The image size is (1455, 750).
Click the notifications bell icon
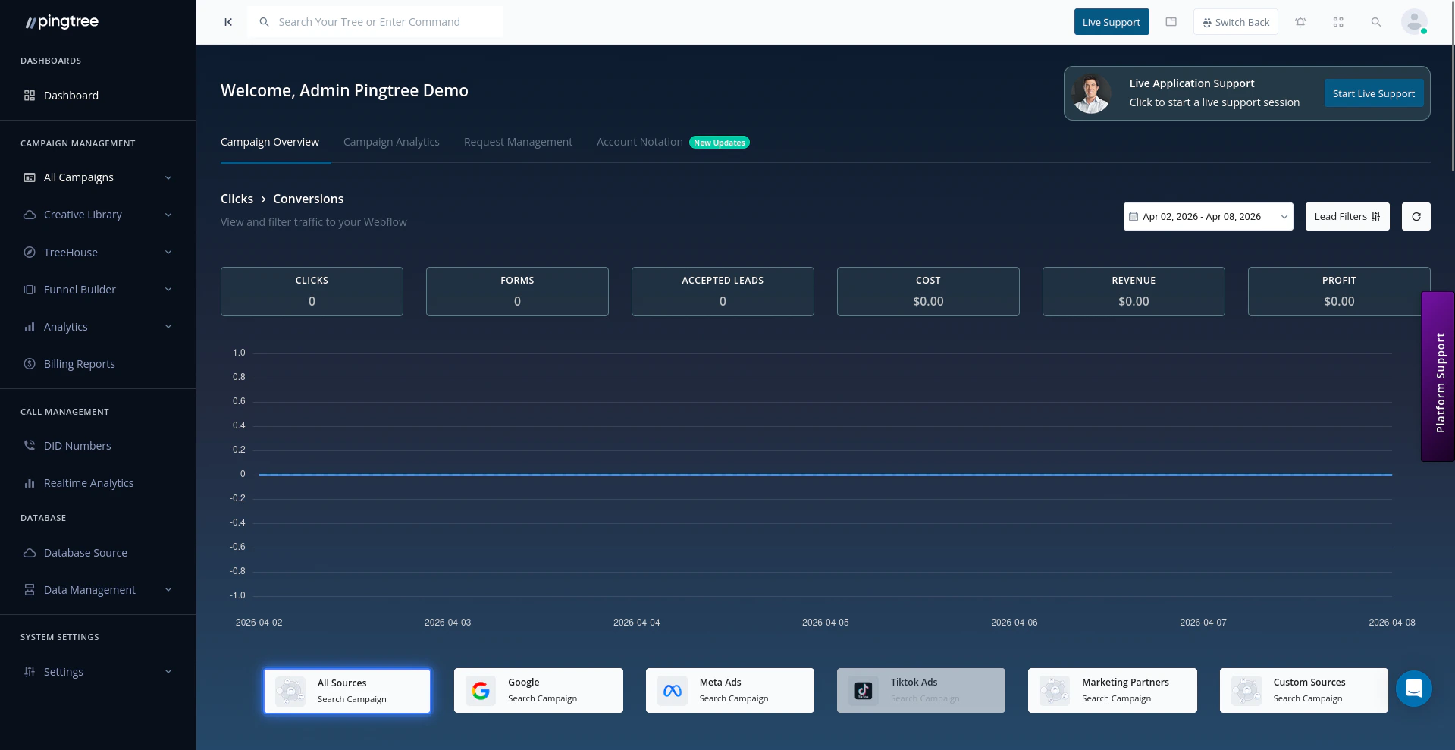[1300, 22]
